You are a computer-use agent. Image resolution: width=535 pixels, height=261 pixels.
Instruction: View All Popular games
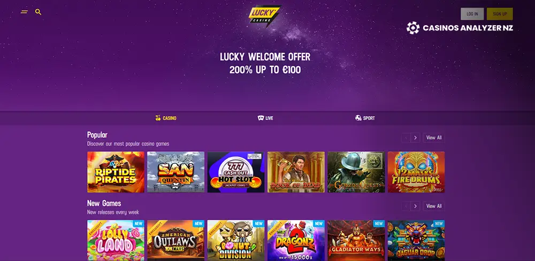pos(434,138)
